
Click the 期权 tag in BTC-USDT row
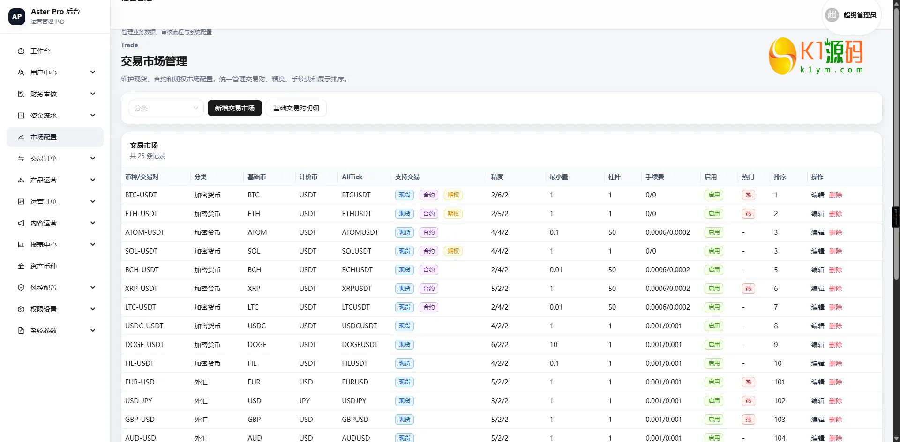coord(453,195)
